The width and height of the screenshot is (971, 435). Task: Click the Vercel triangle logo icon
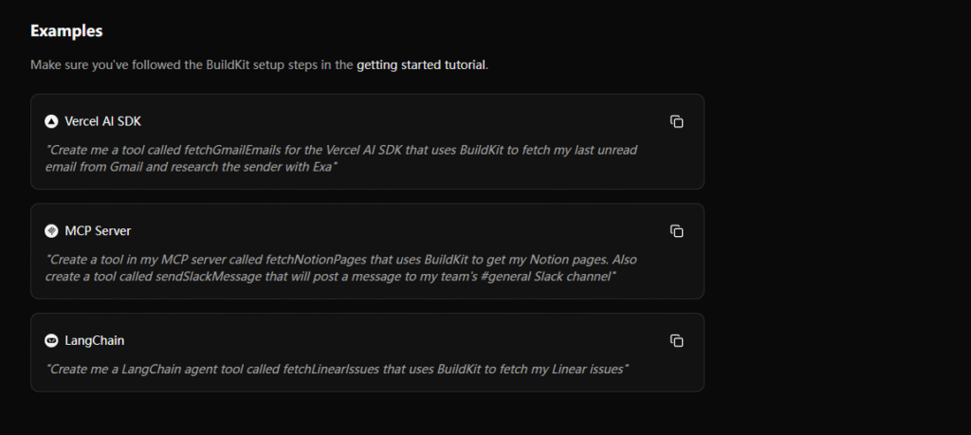[51, 121]
